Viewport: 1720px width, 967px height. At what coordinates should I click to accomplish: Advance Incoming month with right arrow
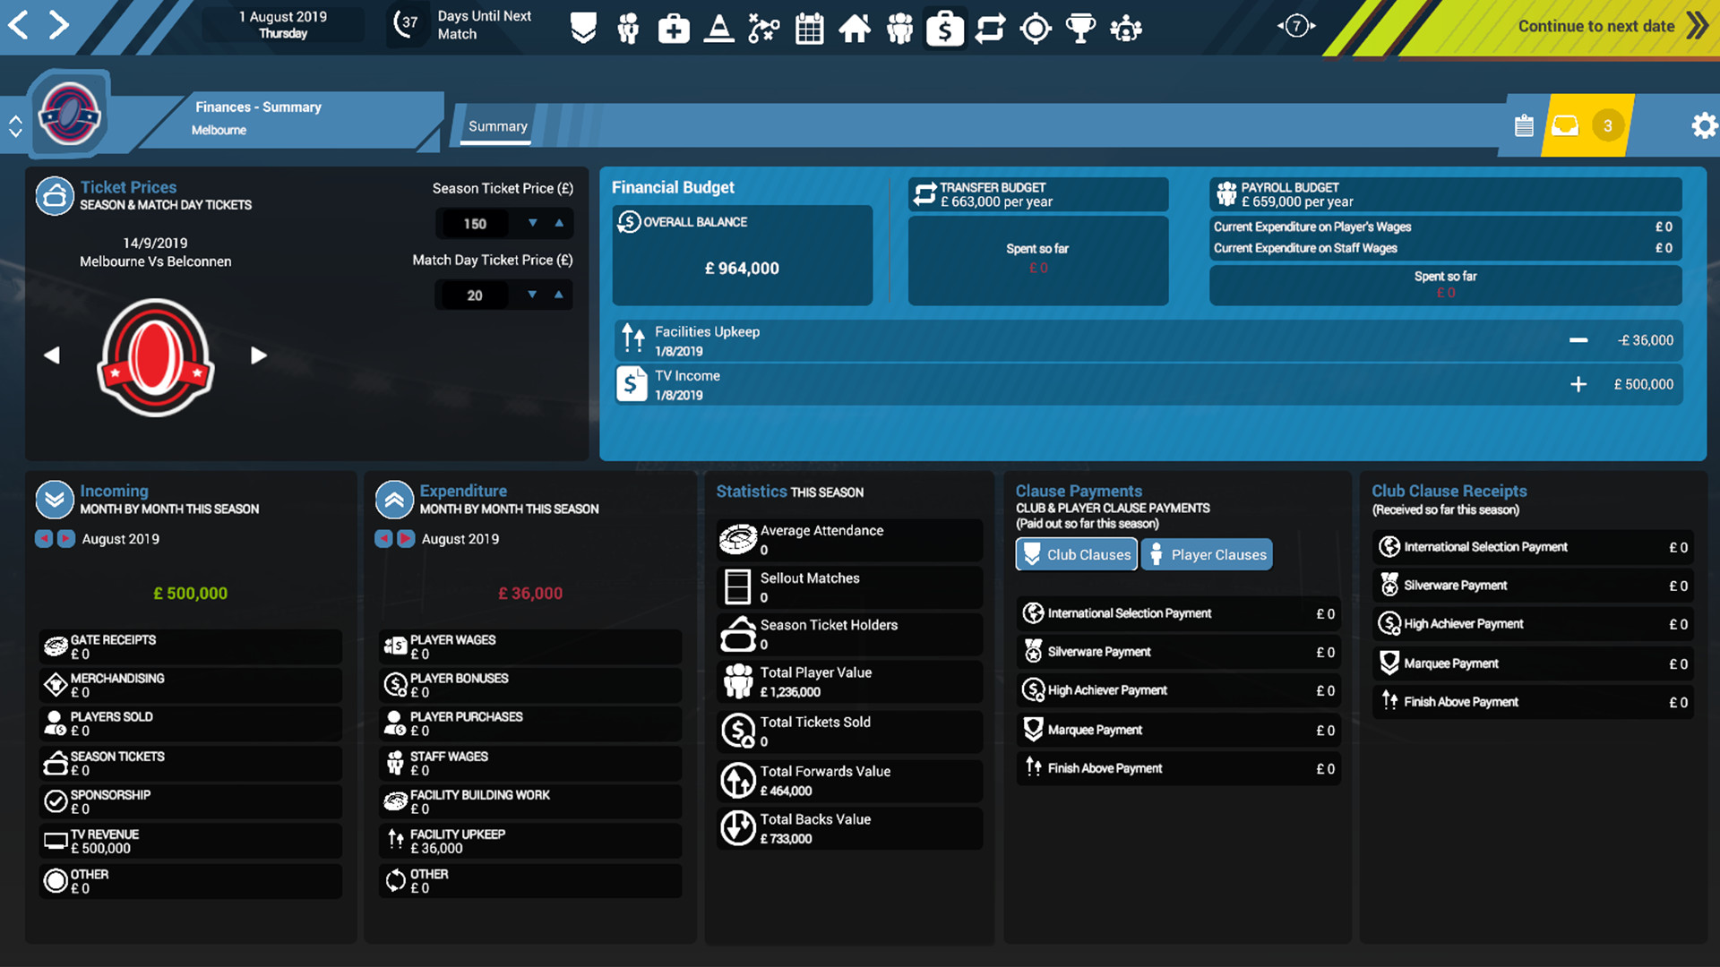65,538
